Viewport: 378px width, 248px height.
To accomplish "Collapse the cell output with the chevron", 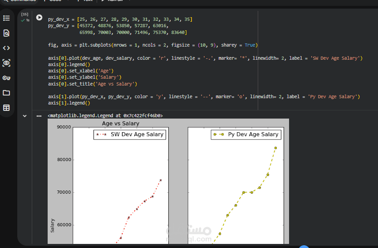I will pos(25,116).
